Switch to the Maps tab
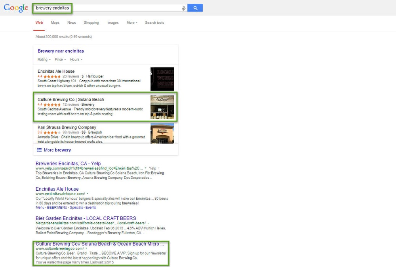Viewport: 396px width, 267px height. pos(55,23)
